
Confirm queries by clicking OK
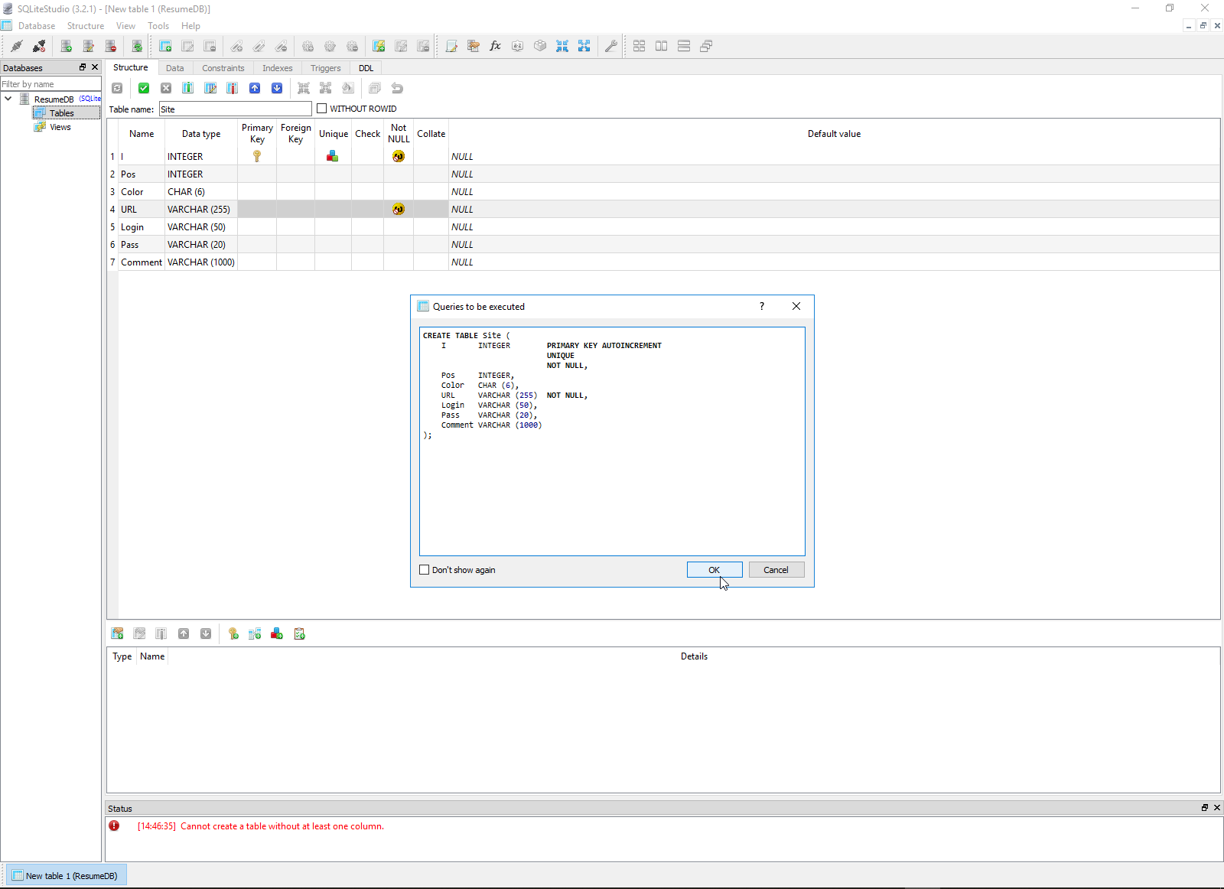(x=715, y=570)
